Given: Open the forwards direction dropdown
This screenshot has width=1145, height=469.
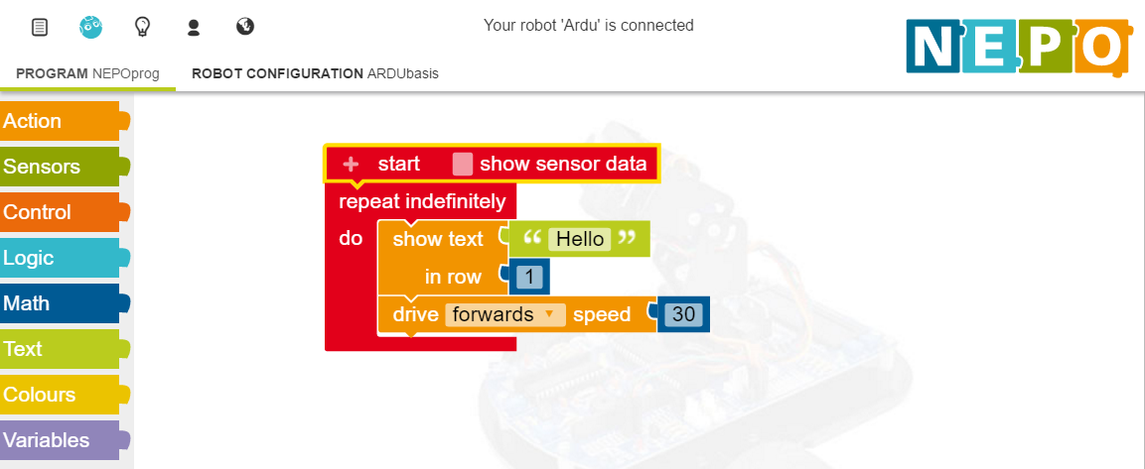Looking at the screenshot, I should tap(505, 314).
